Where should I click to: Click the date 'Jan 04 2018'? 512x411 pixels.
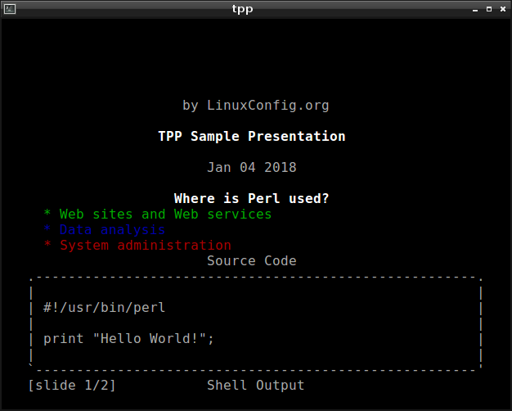coord(252,167)
